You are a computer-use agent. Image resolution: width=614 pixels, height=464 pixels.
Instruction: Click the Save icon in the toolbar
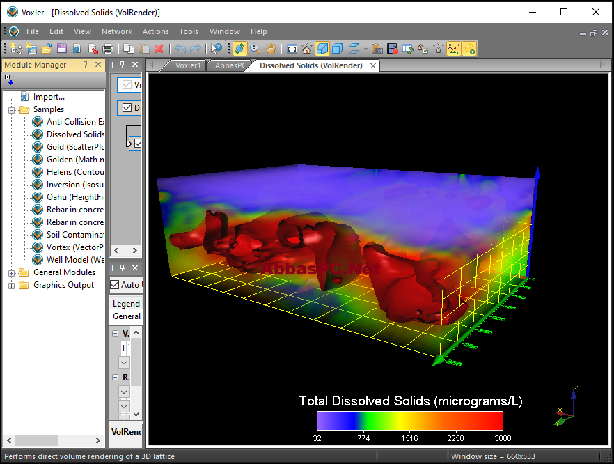62,49
